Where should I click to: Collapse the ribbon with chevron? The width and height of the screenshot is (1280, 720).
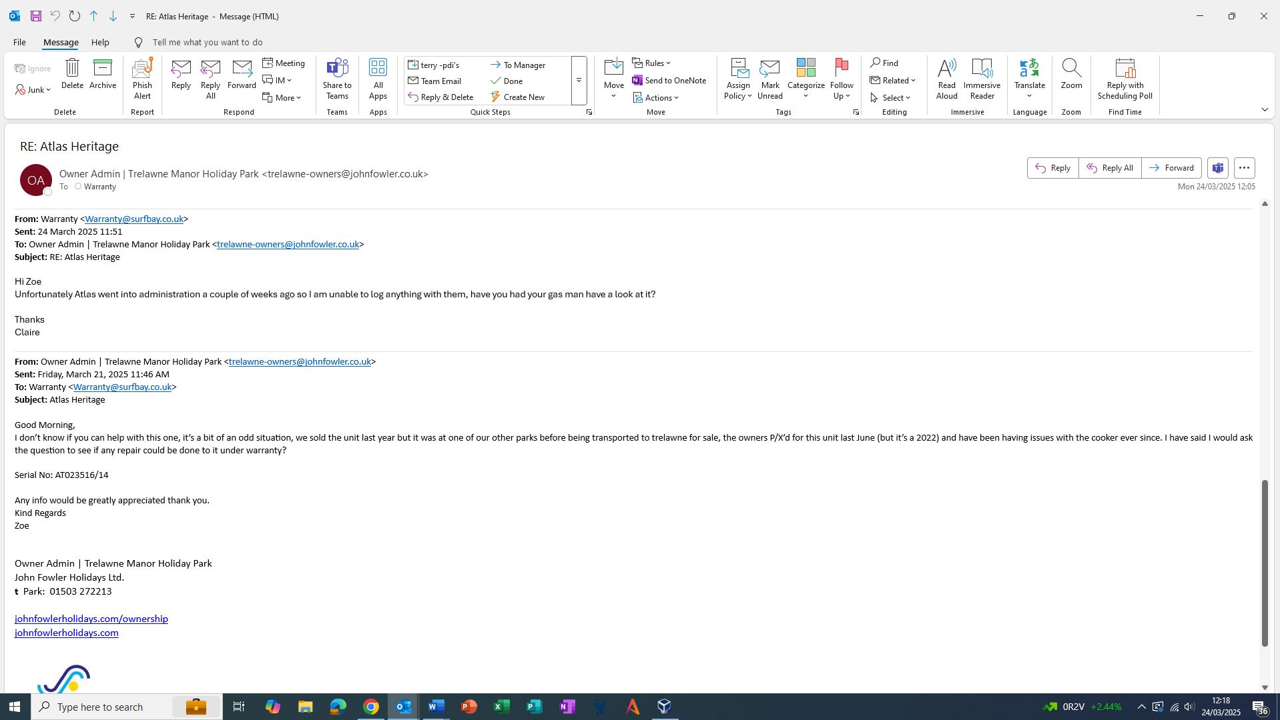pos(1264,109)
